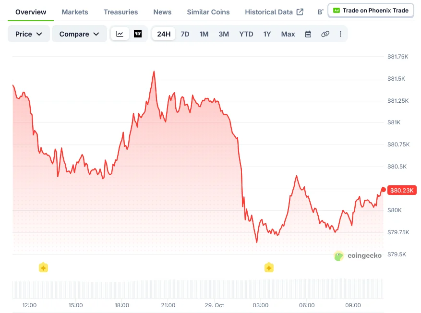The height and width of the screenshot is (313, 421).
Task: Expand the Compare dropdown
Action: tap(79, 34)
